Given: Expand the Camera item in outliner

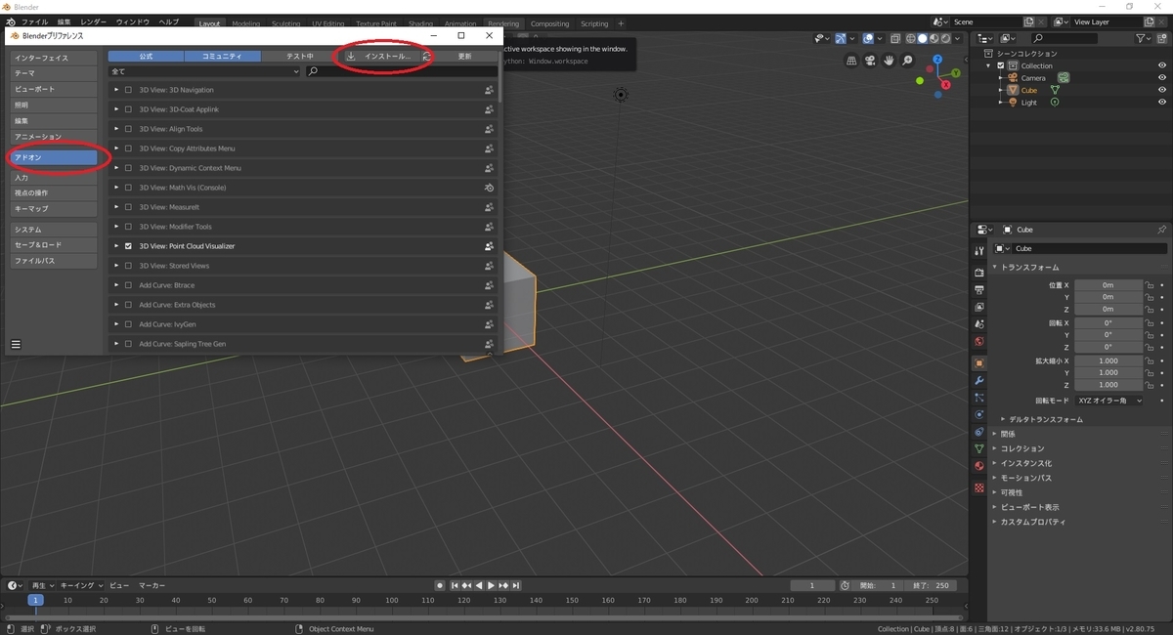Looking at the screenshot, I should (x=1001, y=78).
